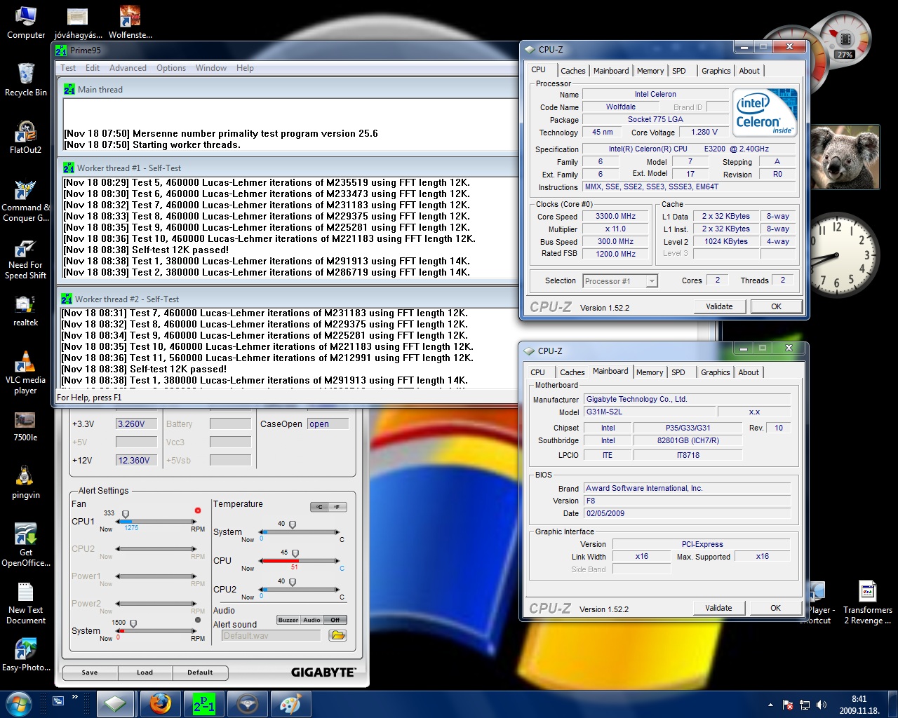Expand hidden quick launch items chevron
Image resolution: width=898 pixels, height=718 pixels.
click(x=75, y=697)
